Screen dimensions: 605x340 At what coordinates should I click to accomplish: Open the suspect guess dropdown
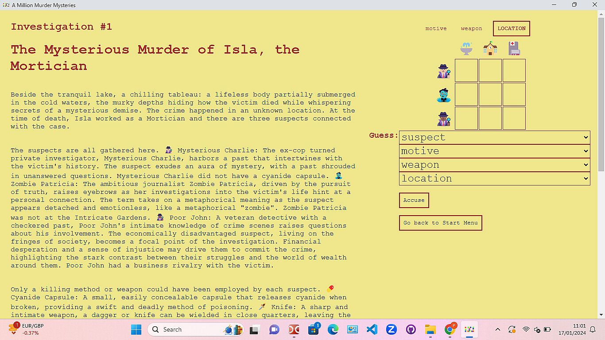[495, 137]
